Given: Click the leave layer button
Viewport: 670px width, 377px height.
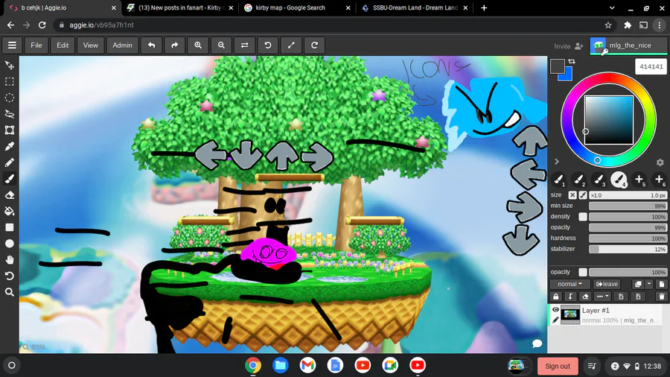Looking at the screenshot, I should click(x=607, y=285).
